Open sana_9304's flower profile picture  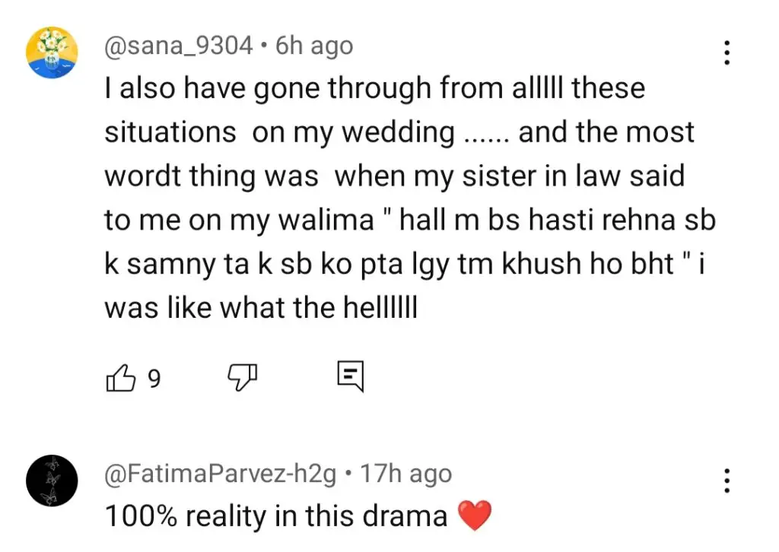(x=52, y=52)
